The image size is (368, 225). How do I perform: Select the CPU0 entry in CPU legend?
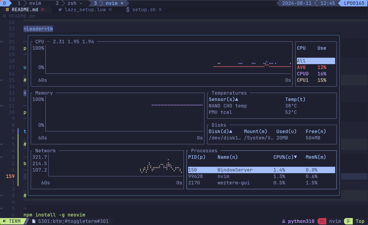[316, 74]
